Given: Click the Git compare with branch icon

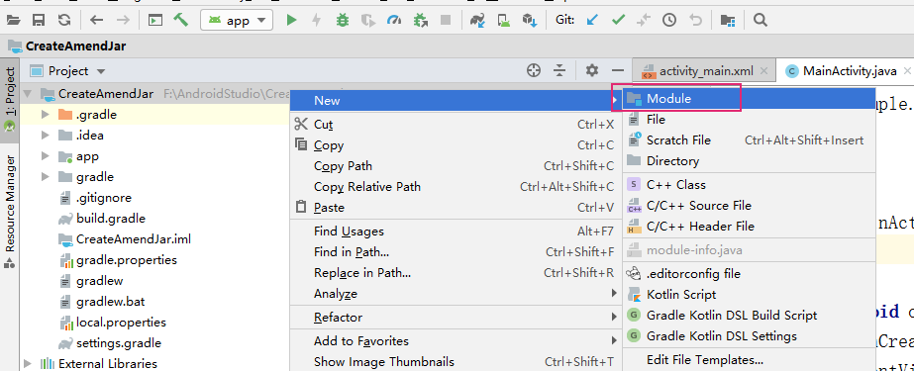Looking at the screenshot, I should point(644,21).
